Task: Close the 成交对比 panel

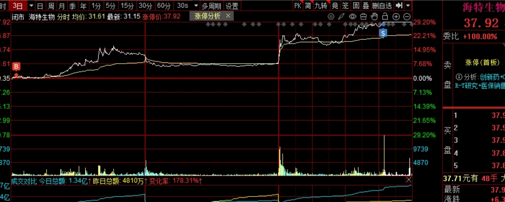Action: (x=408, y=180)
